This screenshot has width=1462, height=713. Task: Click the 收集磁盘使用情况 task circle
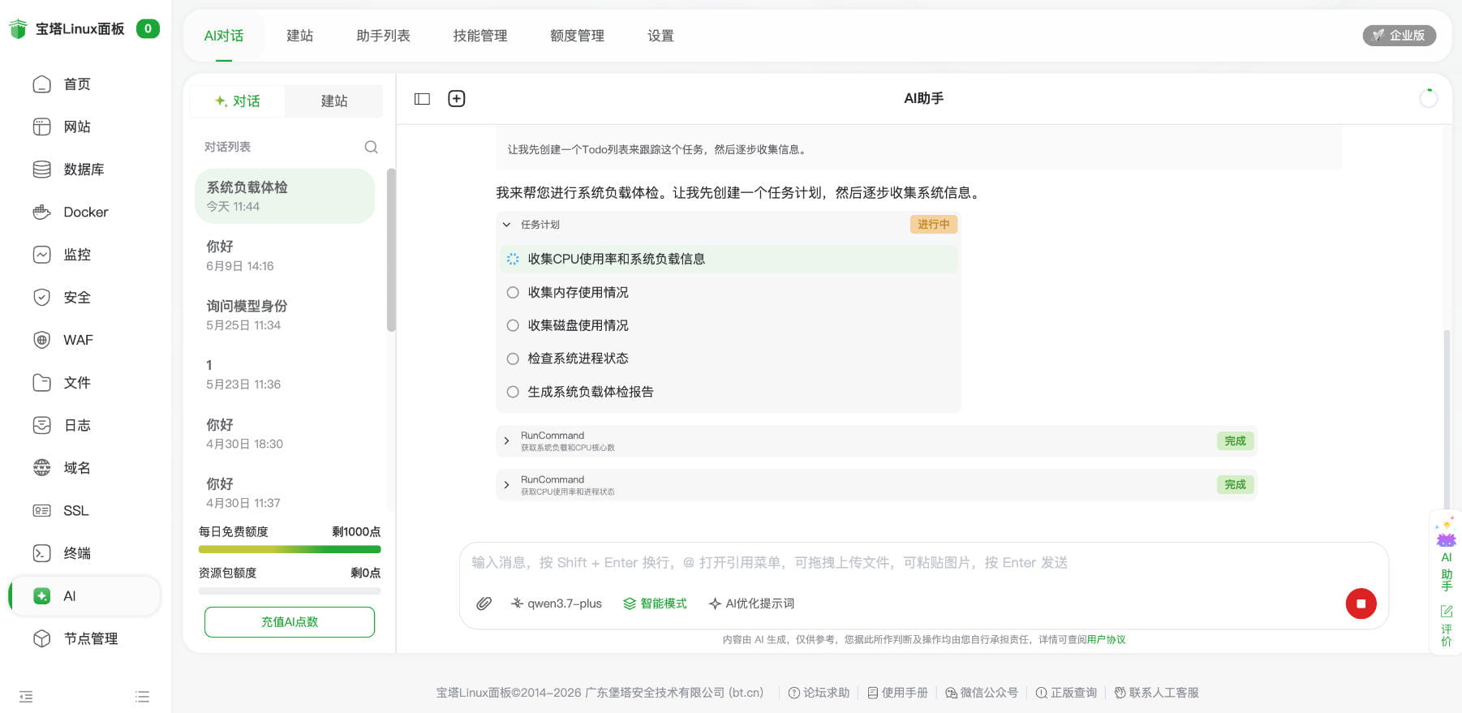tap(513, 325)
